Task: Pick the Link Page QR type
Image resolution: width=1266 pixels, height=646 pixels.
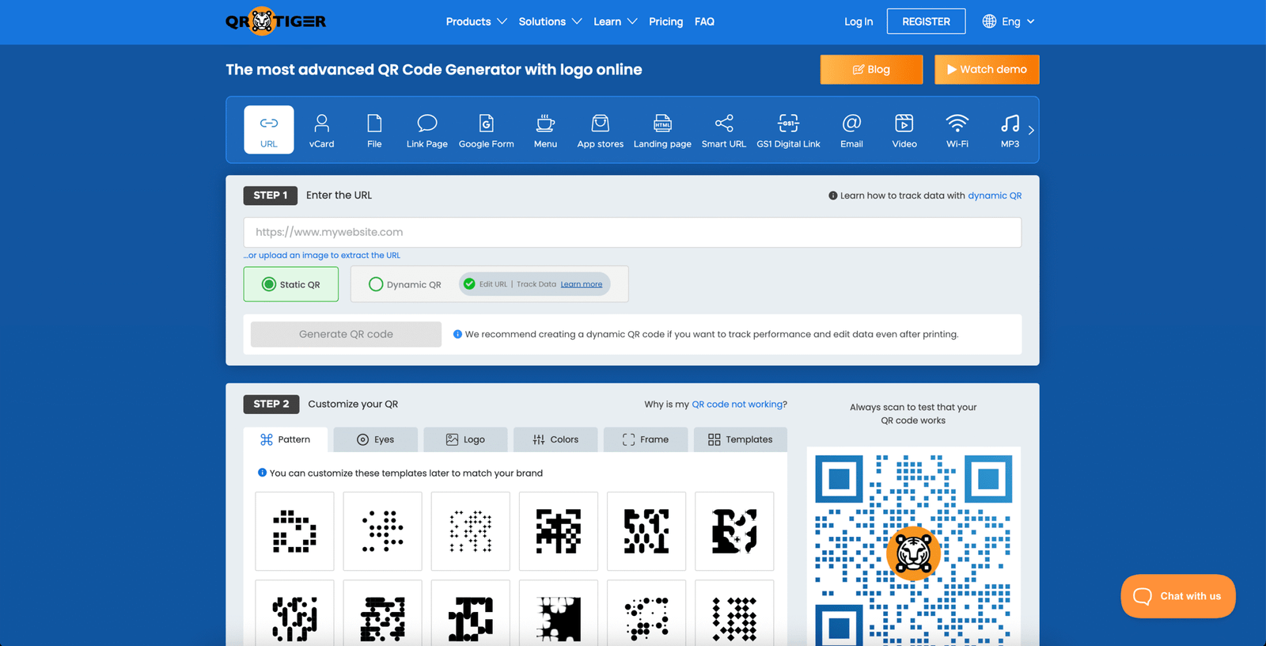Action: (427, 130)
